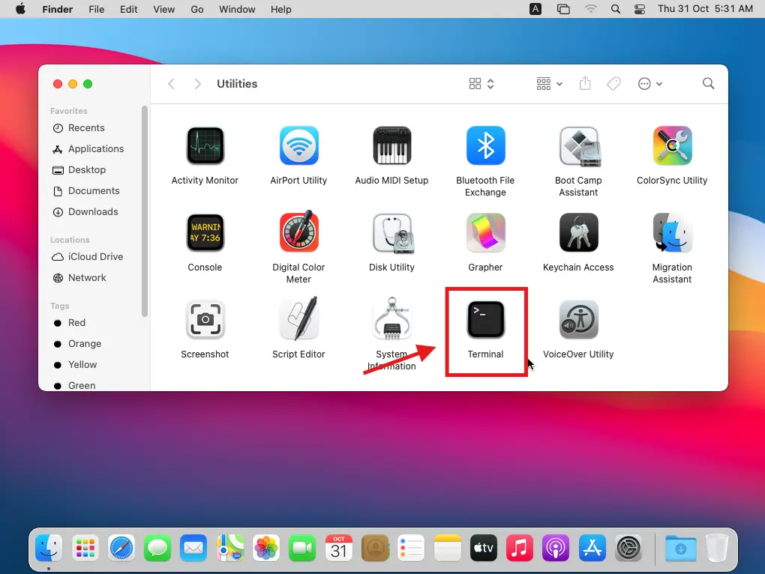Open the Activity Monitor app icon
The width and height of the screenshot is (765, 574).
(205, 145)
